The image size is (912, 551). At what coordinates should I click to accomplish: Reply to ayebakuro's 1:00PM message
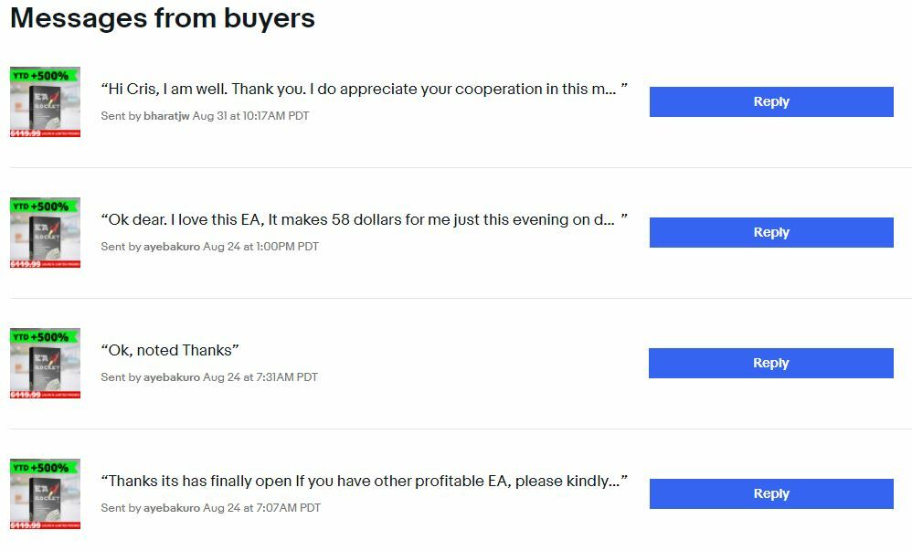(x=771, y=233)
